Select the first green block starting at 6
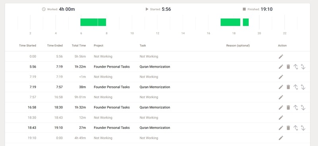Screen dimensions: 318x146 [89, 22]
